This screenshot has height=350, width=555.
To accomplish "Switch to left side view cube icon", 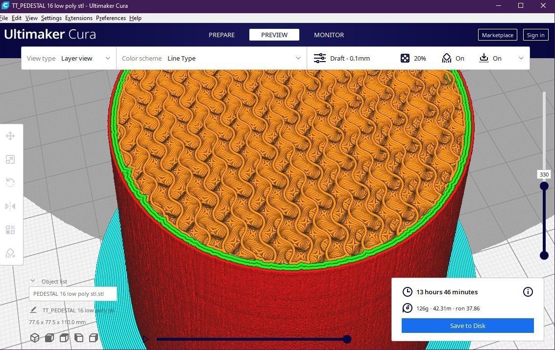I will coord(78,338).
